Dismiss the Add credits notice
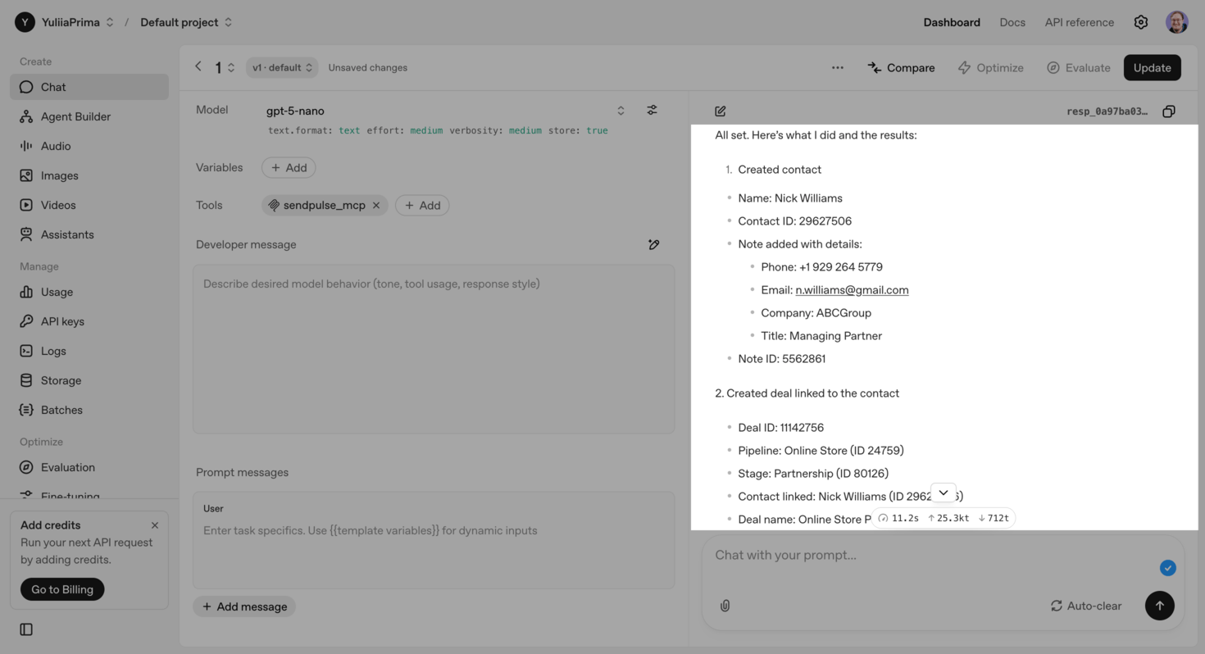Screen dimensions: 1205x654 [x=155, y=525]
